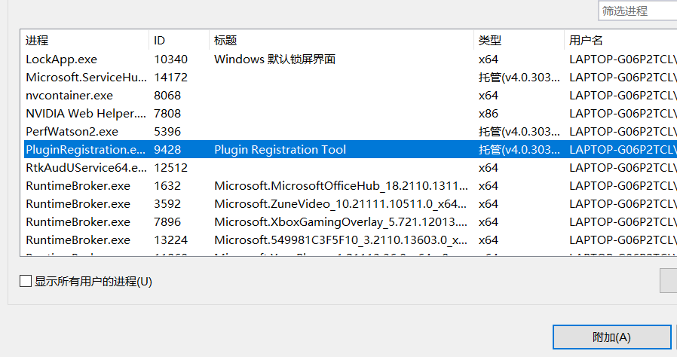Click the ID value 7808

[x=167, y=114]
